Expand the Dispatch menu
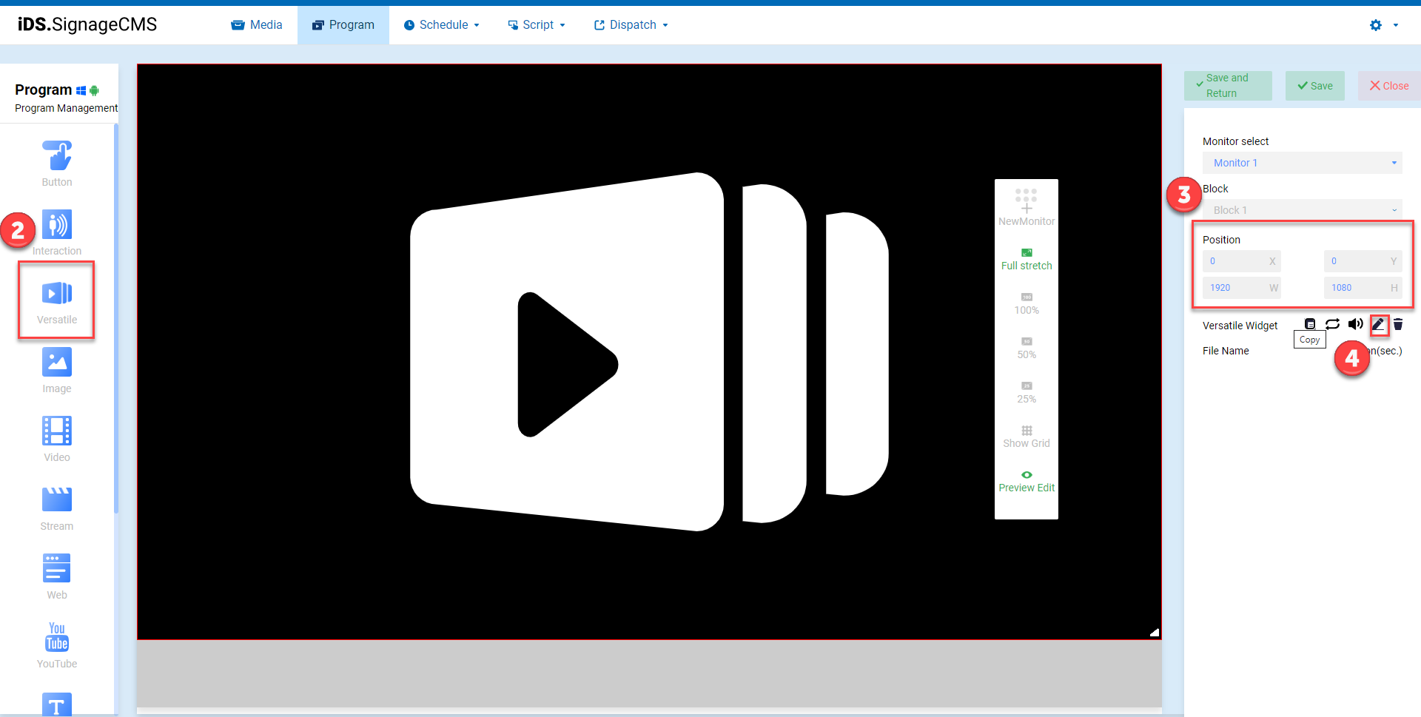The image size is (1421, 717). [x=631, y=25]
